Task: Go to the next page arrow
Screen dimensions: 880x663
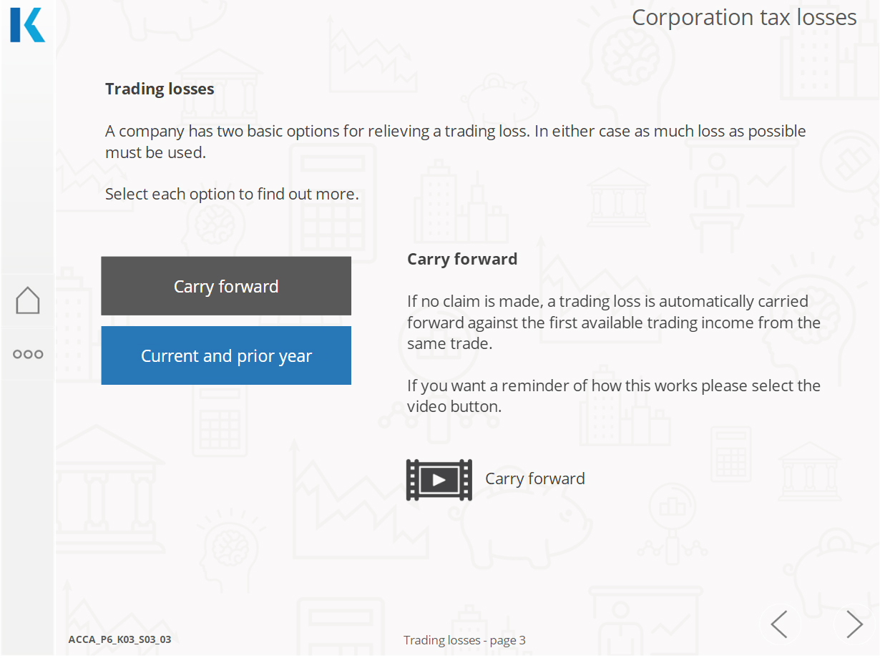Action: (x=854, y=624)
